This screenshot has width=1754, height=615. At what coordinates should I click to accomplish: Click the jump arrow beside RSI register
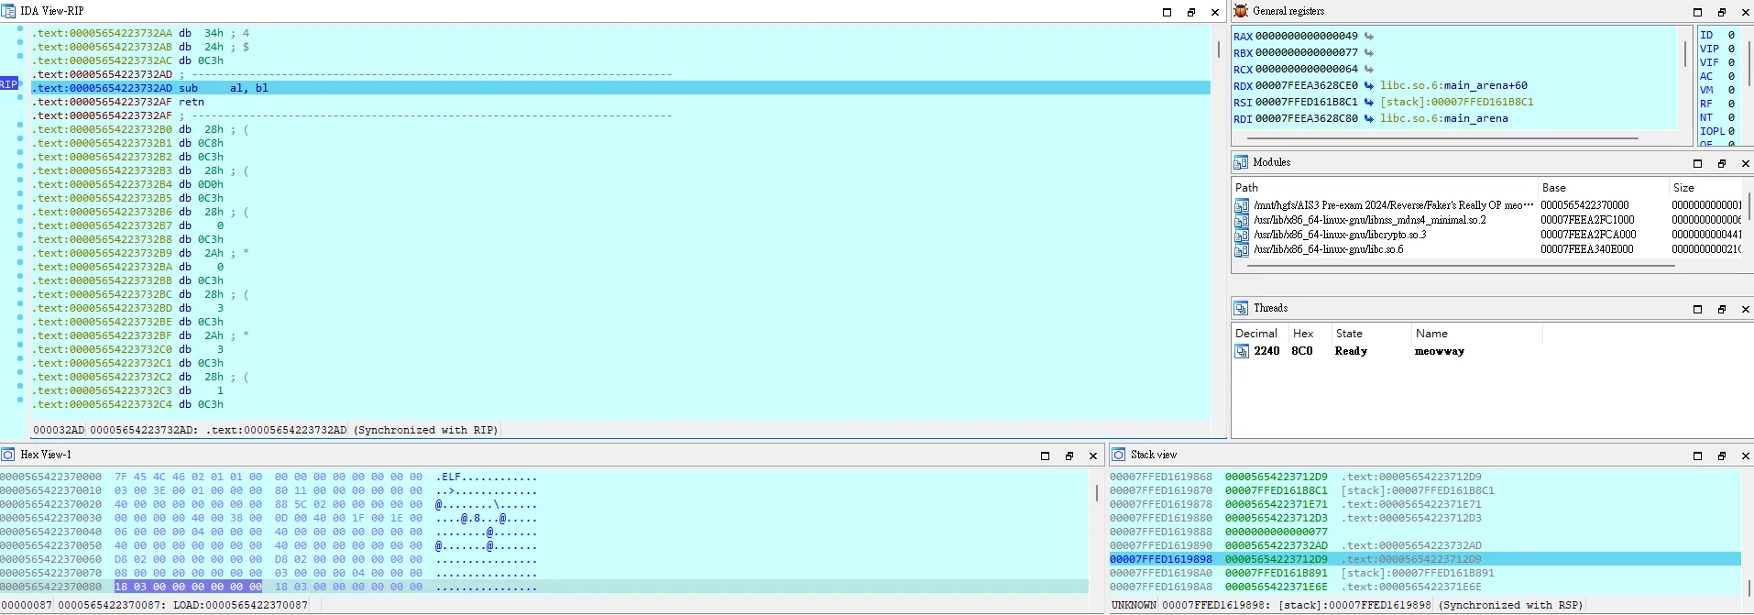[x=1368, y=103]
